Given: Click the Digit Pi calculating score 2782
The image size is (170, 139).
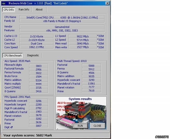Looking at the screenshot, I should (x=39, y=108).
